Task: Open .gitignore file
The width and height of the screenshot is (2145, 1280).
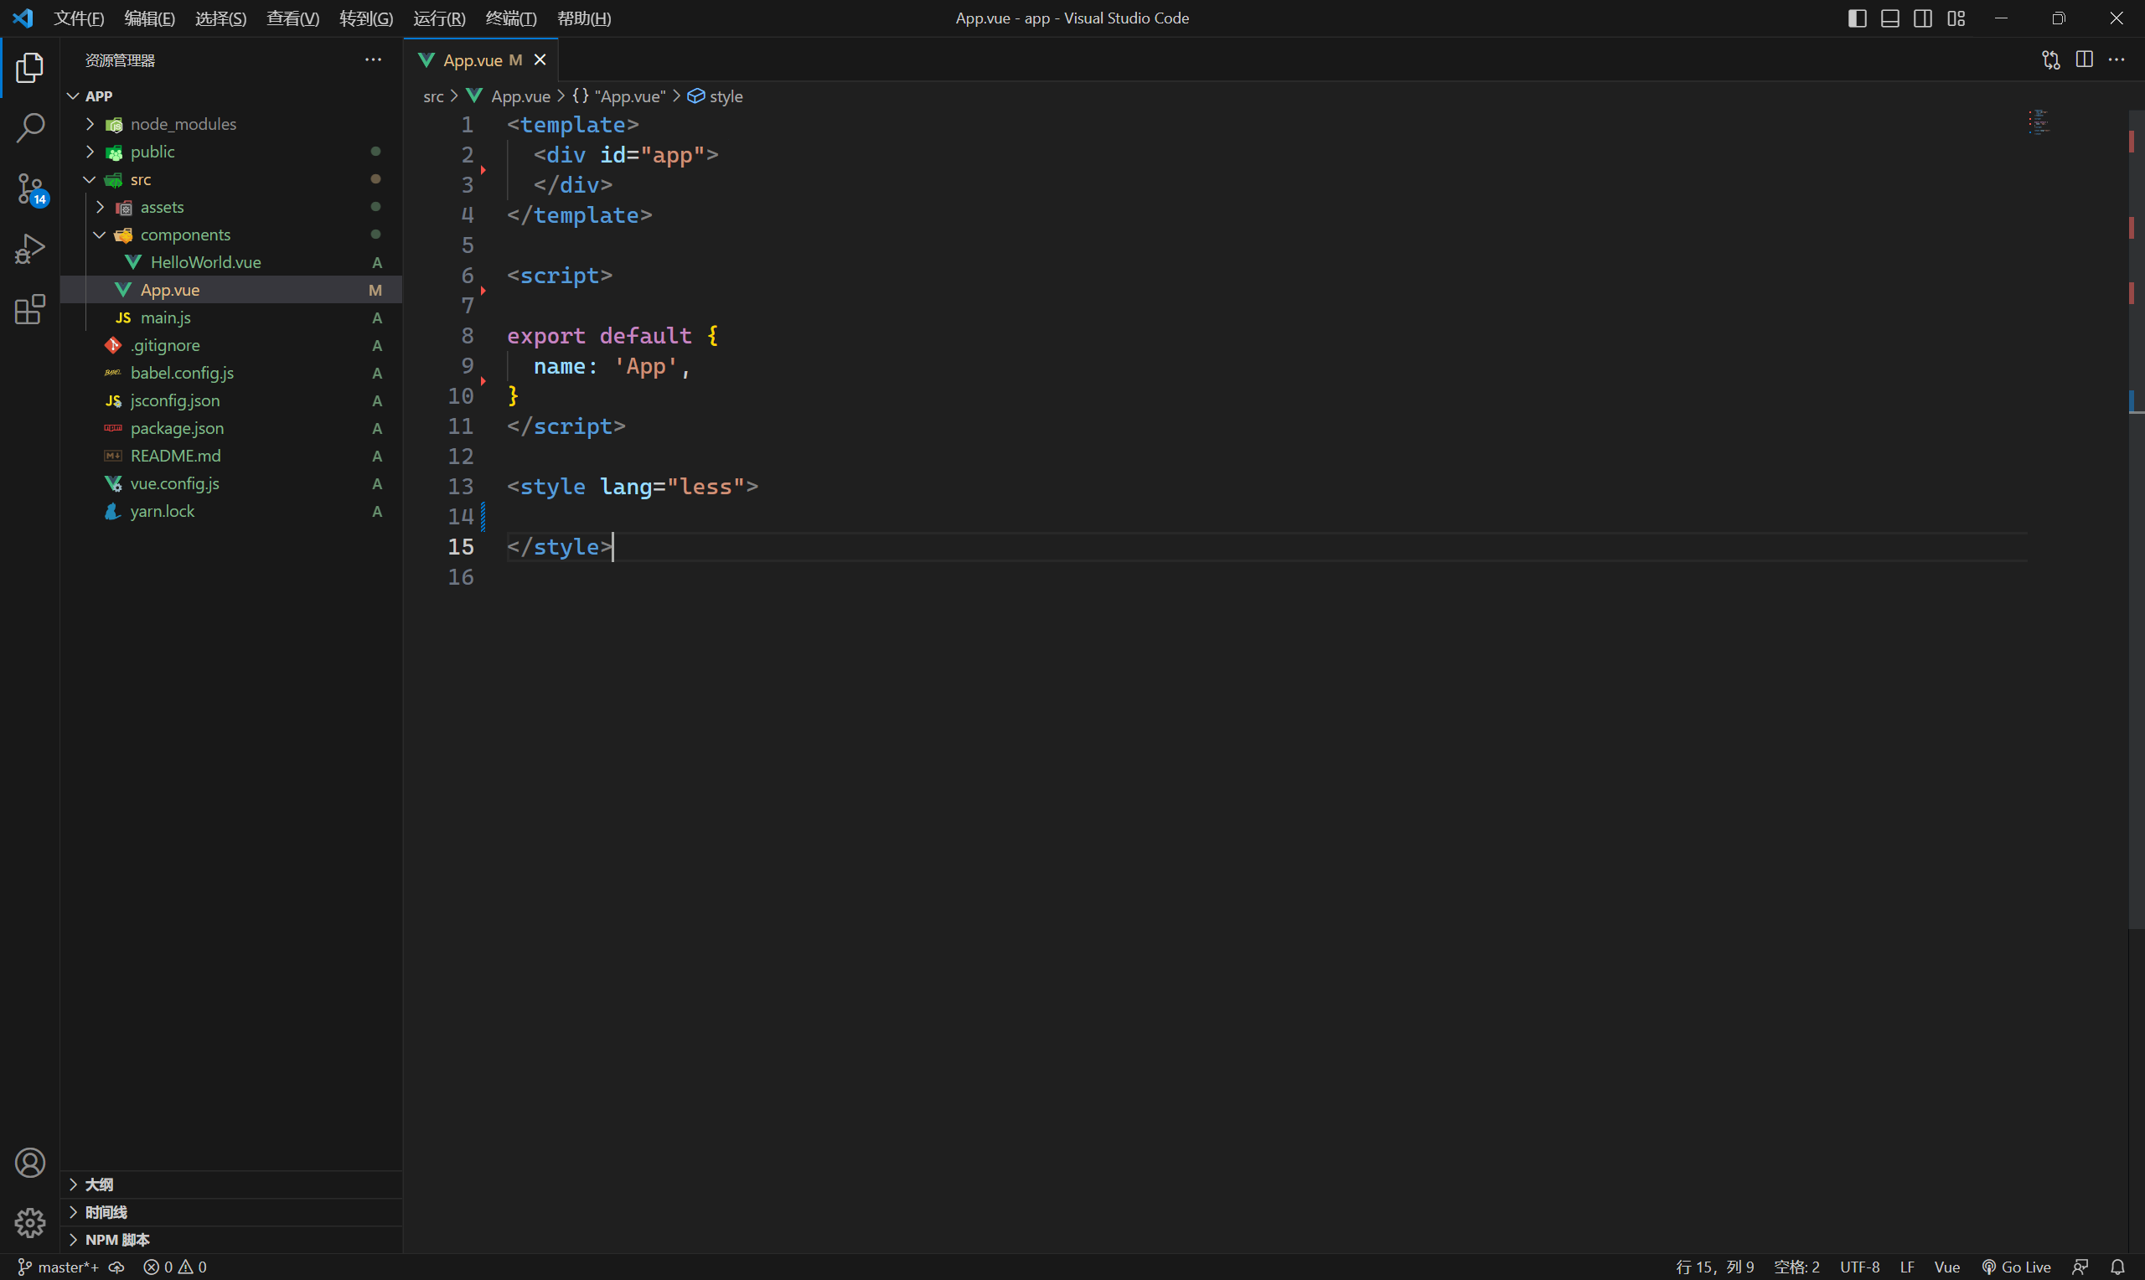Action: click(231, 345)
